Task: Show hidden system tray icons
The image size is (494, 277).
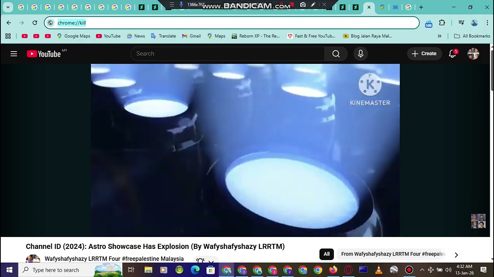Action: coord(422,270)
